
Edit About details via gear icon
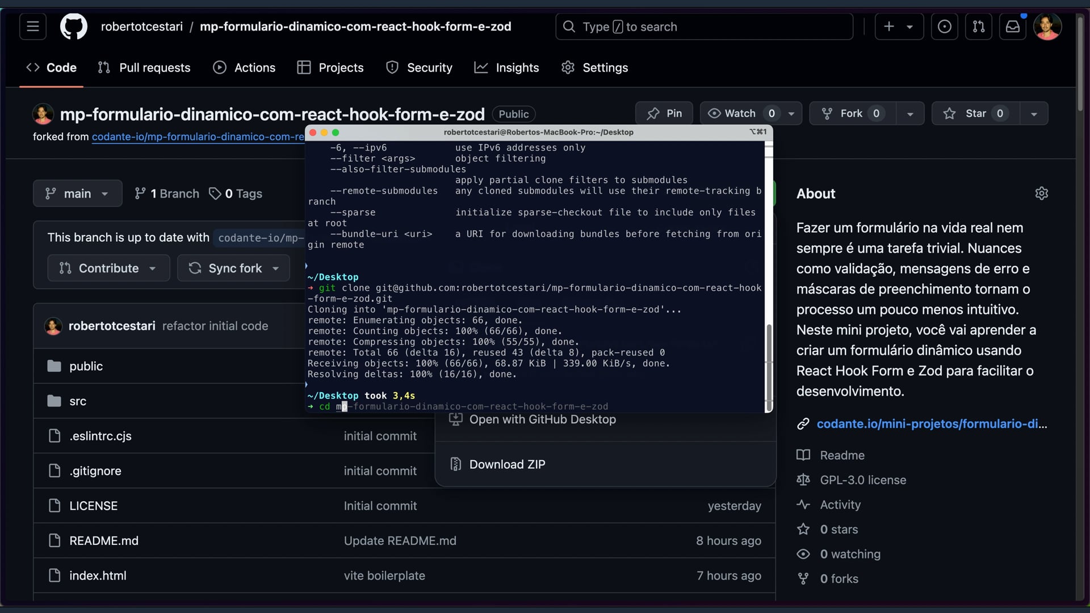pos(1042,194)
